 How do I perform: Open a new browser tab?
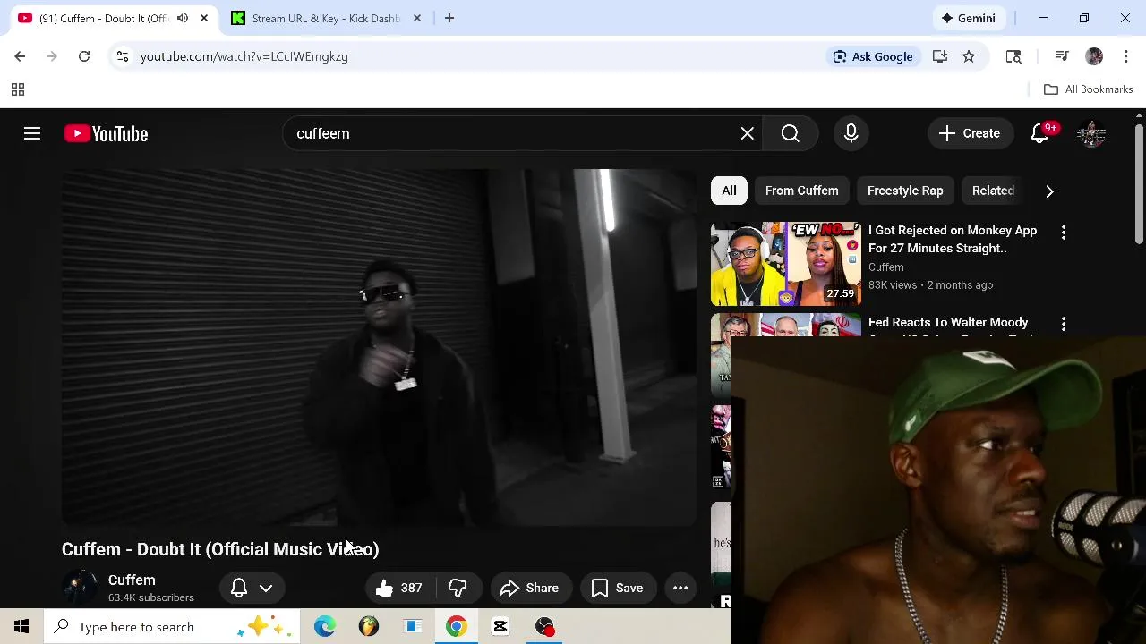pos(449,18)
